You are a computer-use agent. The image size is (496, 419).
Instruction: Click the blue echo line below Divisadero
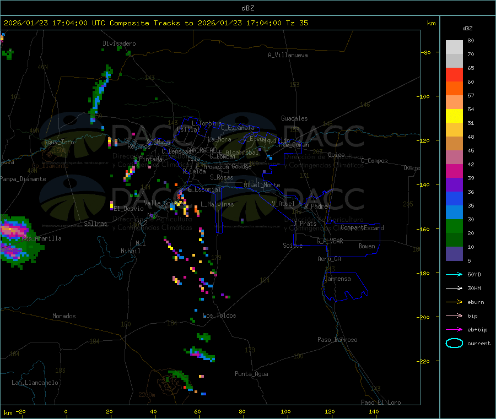[x=100, y=94]
